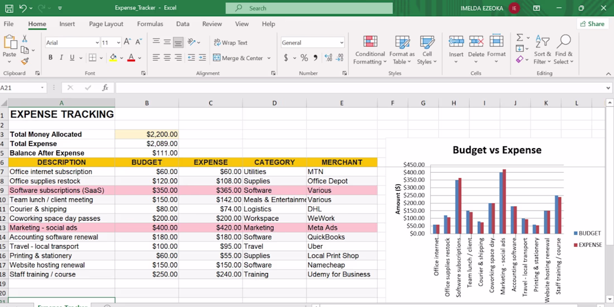The width and height of the screenshot is (614, 307).
Task: Click Find & Select button
Action: (x=564, y=50)
